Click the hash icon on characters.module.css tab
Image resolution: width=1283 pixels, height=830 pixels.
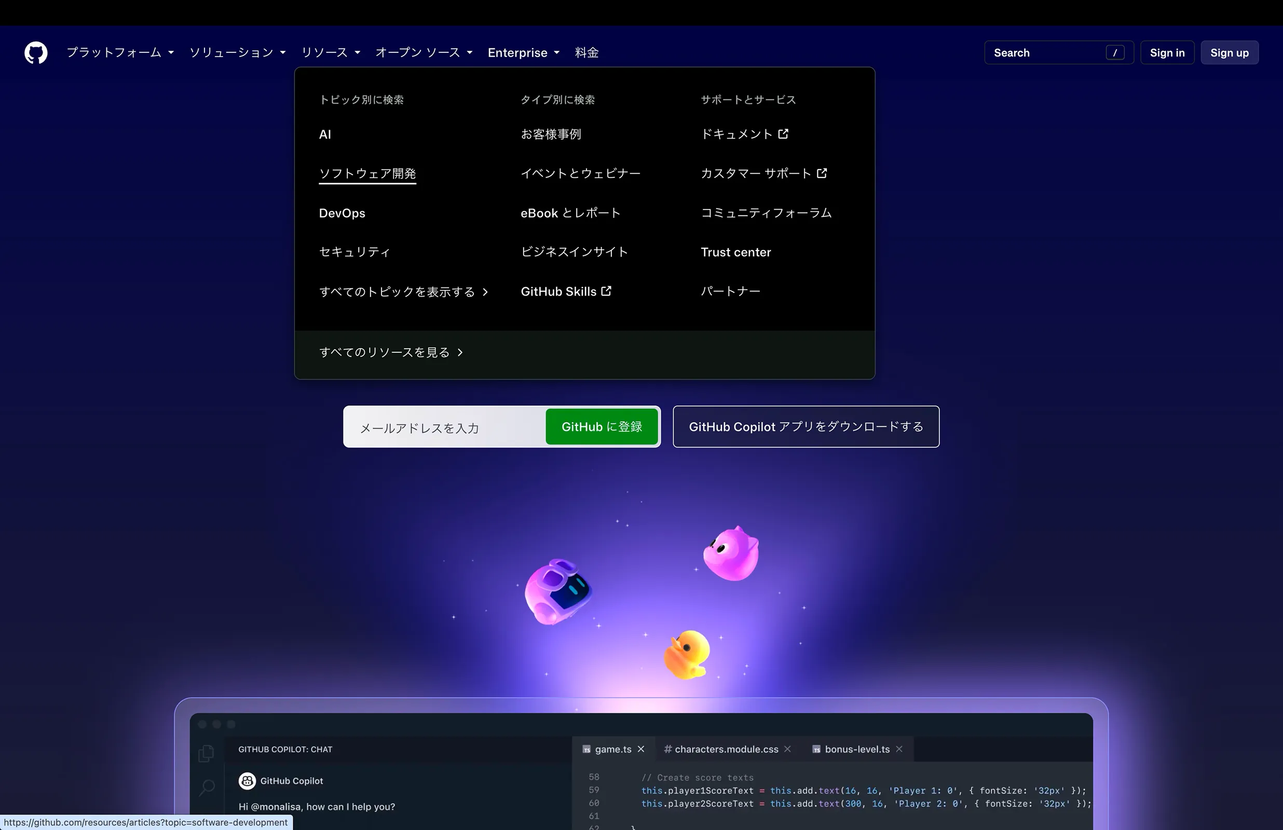(668, 749)
